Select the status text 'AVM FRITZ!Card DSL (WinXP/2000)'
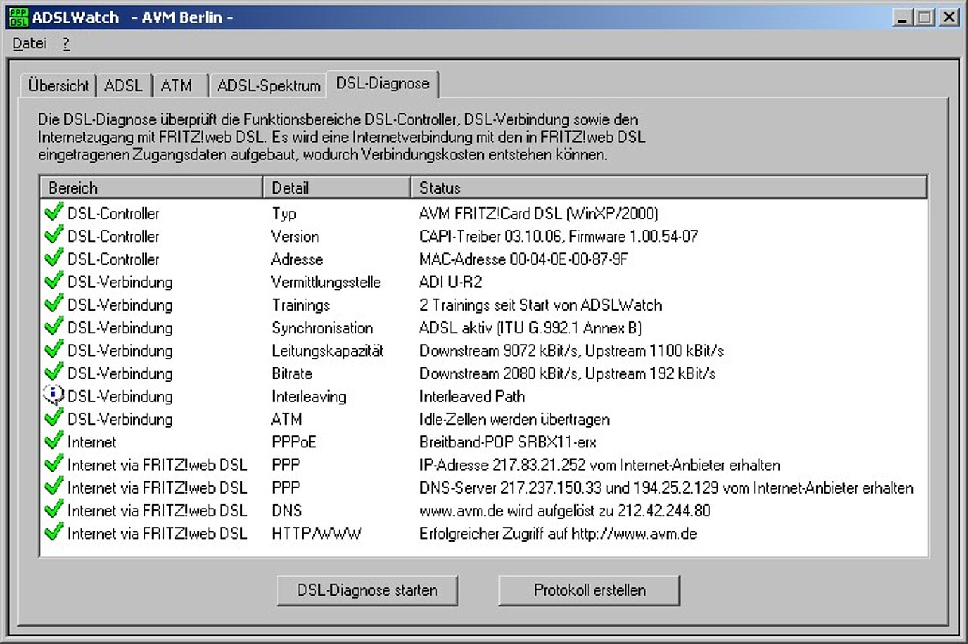 coord(539,214)
